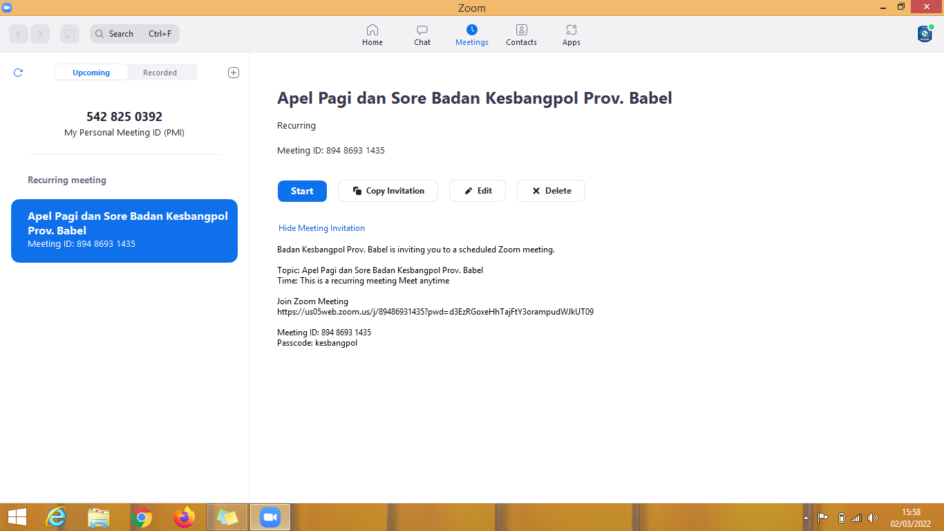Edit the recurring meeting

click(x=478, y=191)
